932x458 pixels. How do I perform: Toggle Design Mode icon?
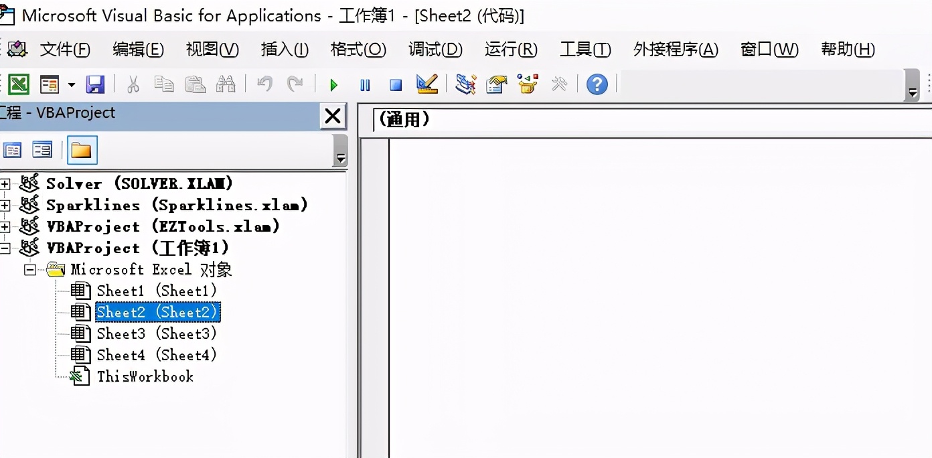tap(426, 84)
